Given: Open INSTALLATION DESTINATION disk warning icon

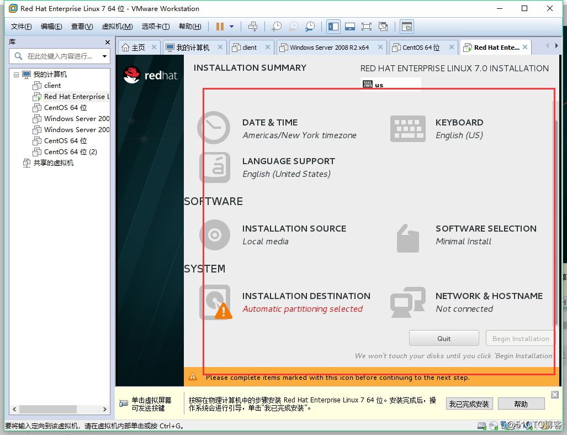Looking at the screenshot, I should click(215, 302).
